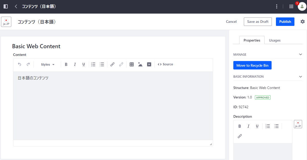Click the Publish button
This screenshot has width=307, height=160.
tap(285, 22)
